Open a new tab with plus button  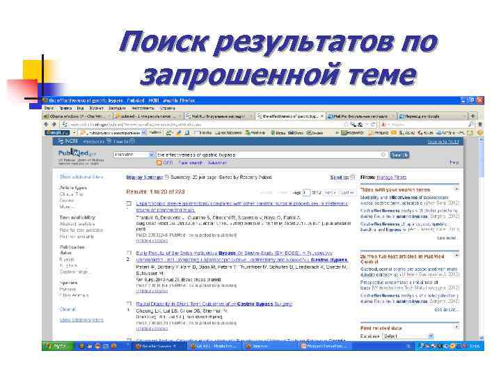pyautogui.click(x=473, y=116)
